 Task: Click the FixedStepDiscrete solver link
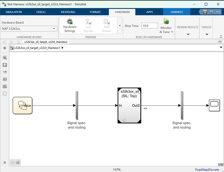tap(207, 170)
